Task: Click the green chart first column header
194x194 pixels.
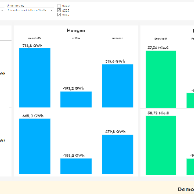Action: pyautogui.click(x=161, y=38)
